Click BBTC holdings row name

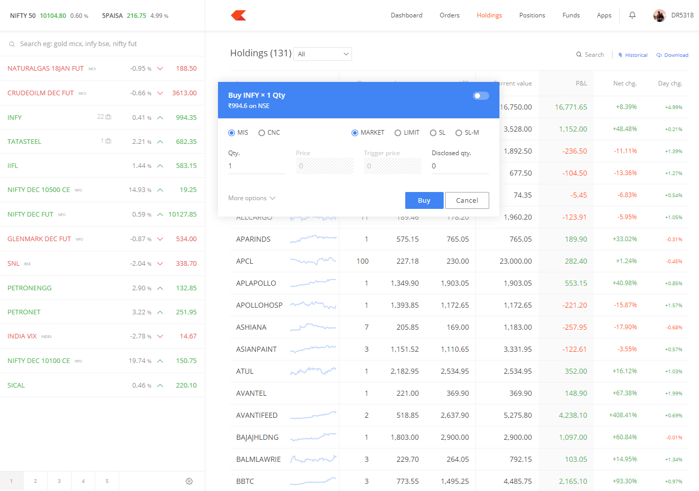(x=245, y=481)
